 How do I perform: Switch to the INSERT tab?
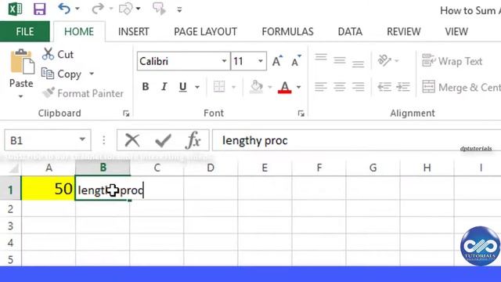[x=134, y=31]
